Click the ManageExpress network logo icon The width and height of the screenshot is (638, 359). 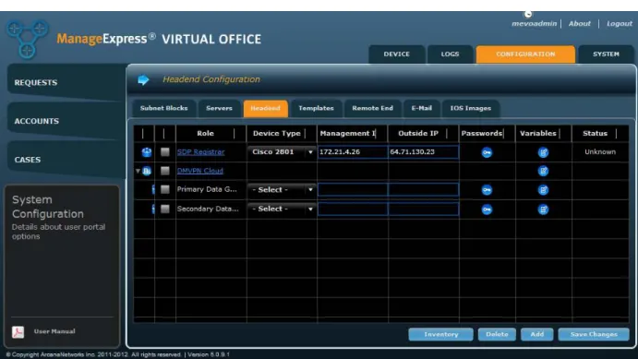click(x=27, y=39)
